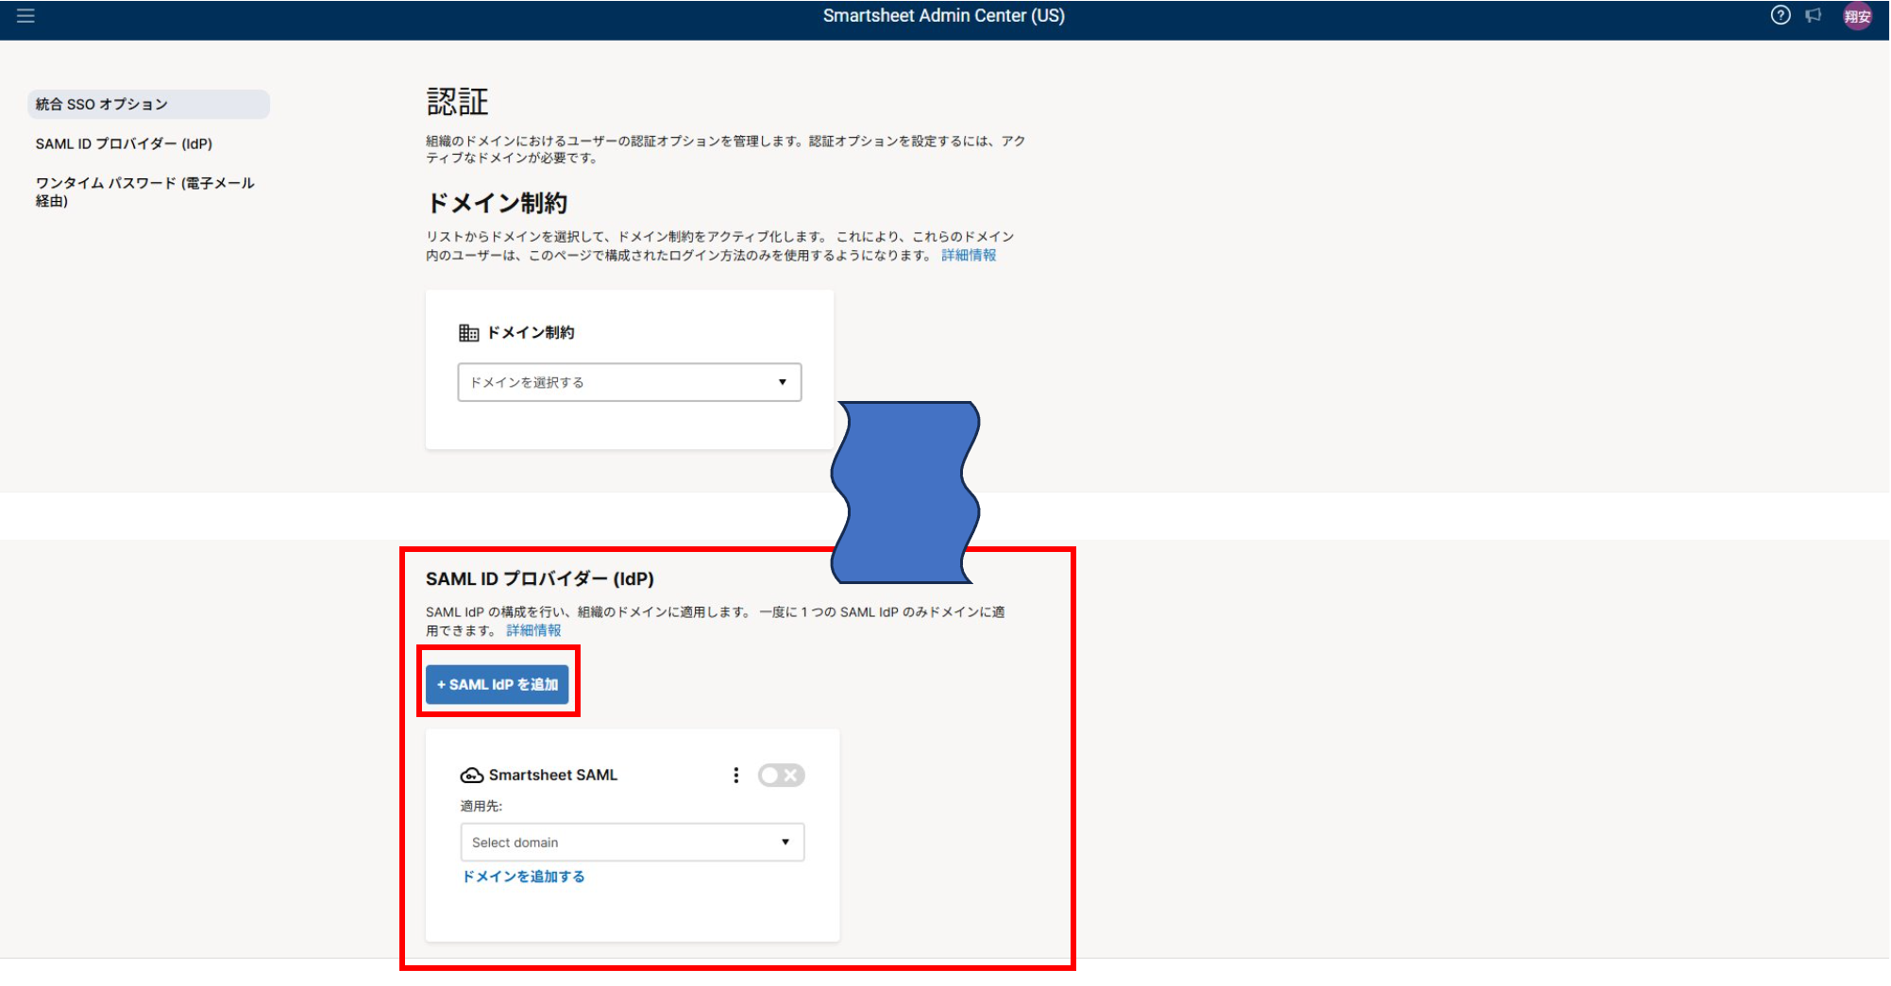Open the hamburger menu in the header
The width and height of the screenshot is (1891, 986).
25,16
